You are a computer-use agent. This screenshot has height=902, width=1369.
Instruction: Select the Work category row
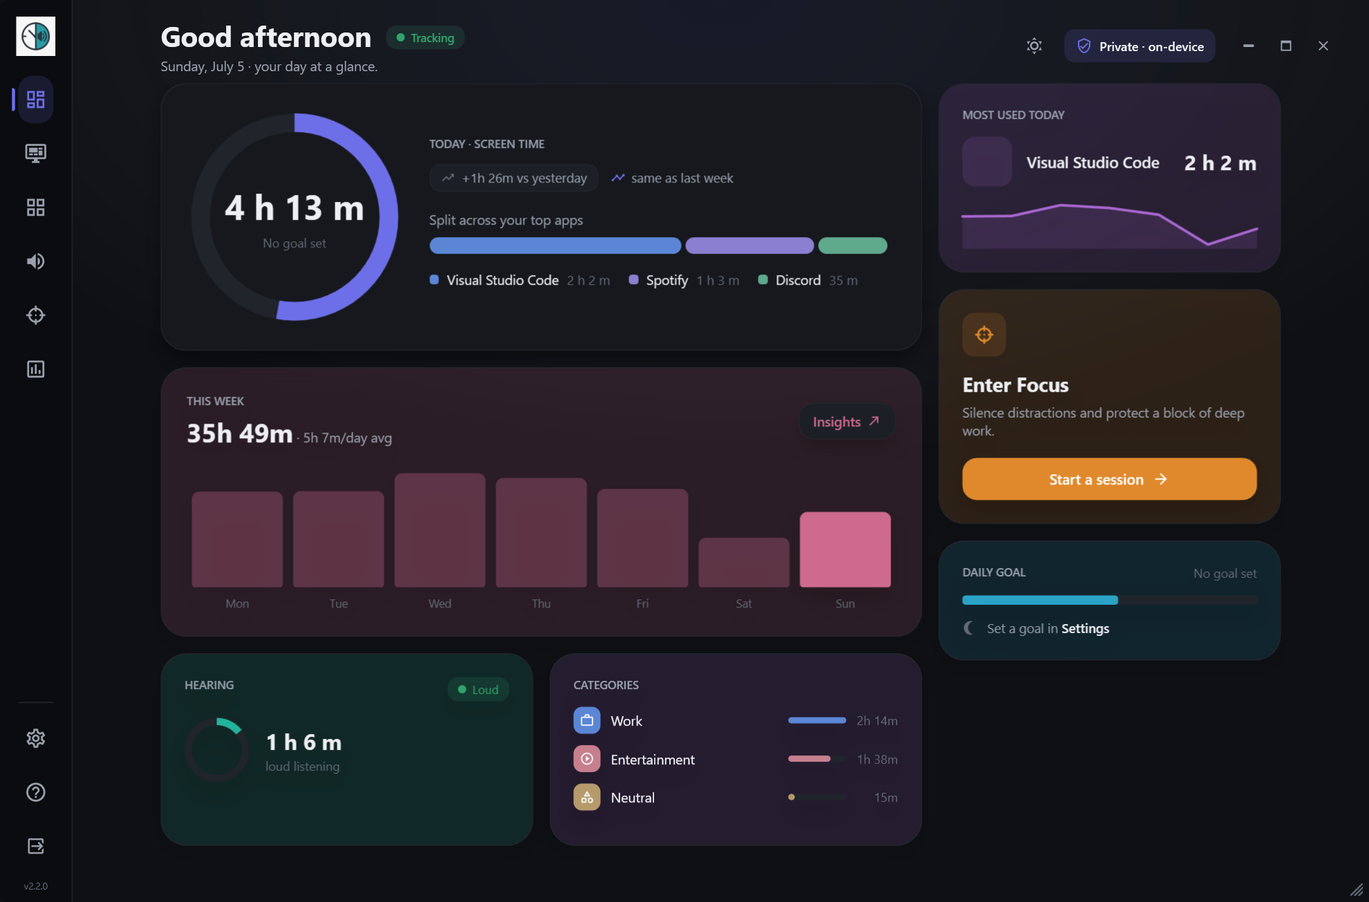tap(735, 720)
